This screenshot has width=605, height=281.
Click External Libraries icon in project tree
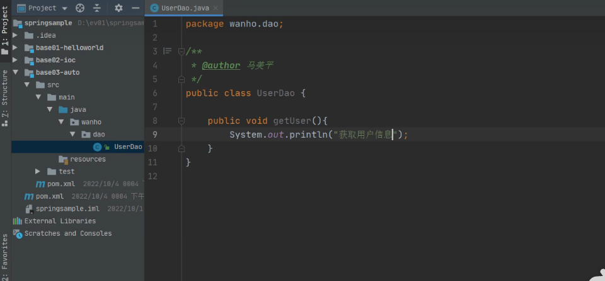pyautogui.click(x=18, y=221)
